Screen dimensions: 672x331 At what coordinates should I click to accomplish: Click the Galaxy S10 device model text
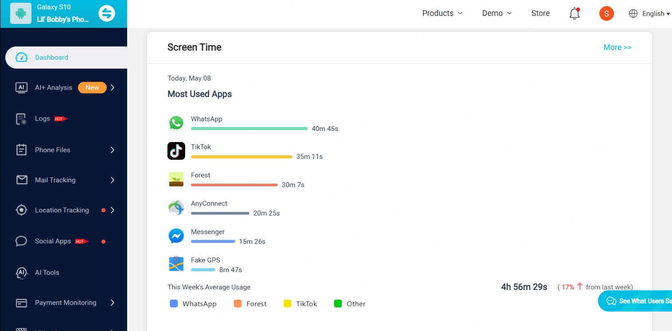pyautogui.click(x=54, y=7)
